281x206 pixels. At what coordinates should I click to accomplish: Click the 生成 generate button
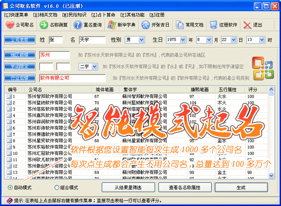[241, 187]
